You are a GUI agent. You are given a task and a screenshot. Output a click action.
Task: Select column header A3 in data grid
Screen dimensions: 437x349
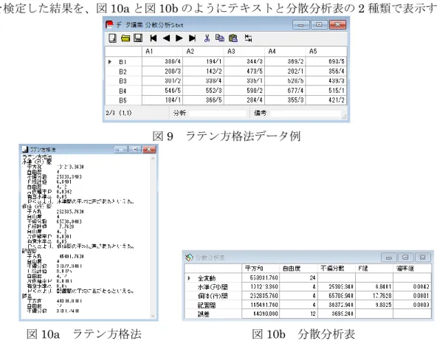tap(244, 52)
